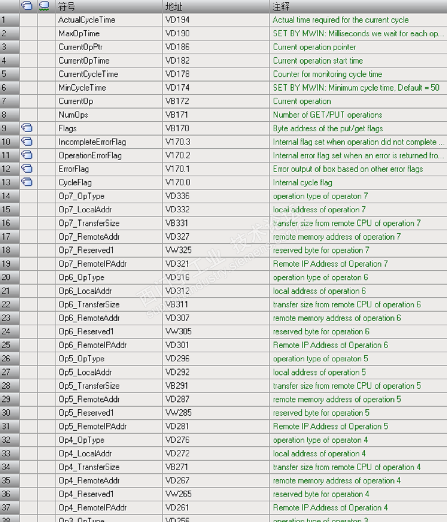The height and width of the screenshot is (522, 447).
Task: Select the Op5_LocalAddr symbol cell
Action: (109, 372)
